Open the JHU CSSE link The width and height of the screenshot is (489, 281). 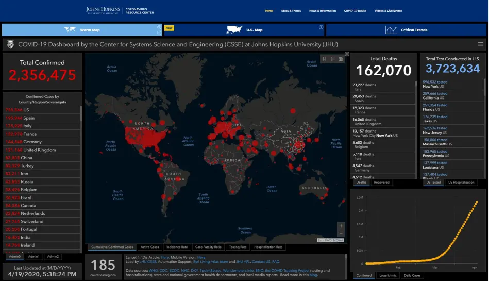click(x=147, y=262)
